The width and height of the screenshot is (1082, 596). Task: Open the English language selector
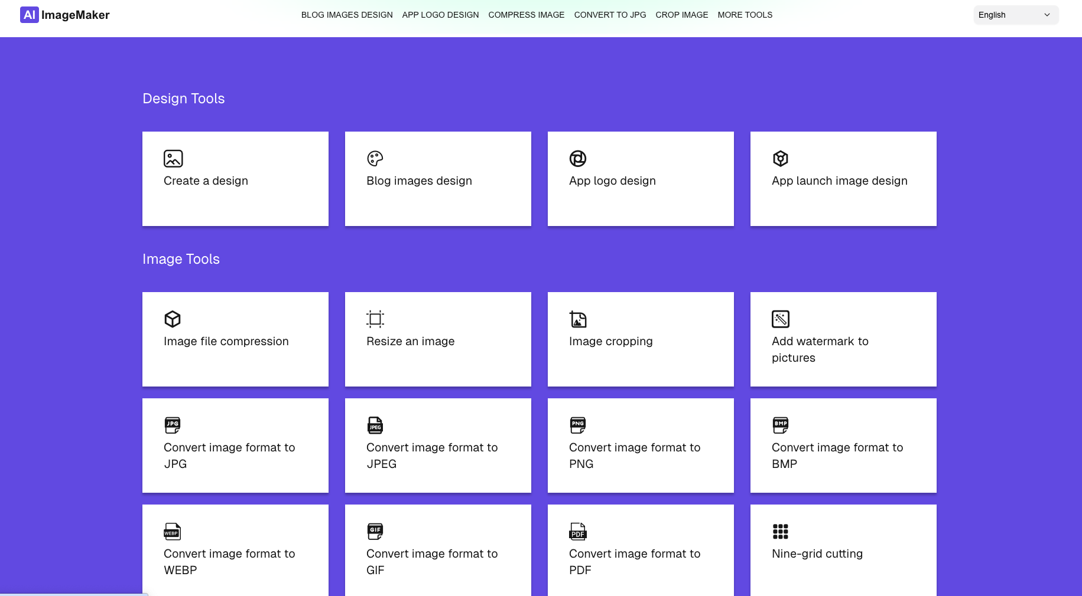(1015, 15)
